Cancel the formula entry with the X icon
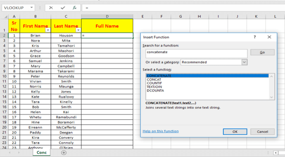 51,8
